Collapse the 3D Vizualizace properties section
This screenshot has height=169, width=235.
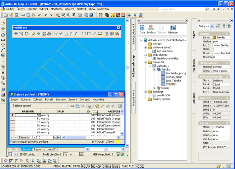[x=227, y=63]
